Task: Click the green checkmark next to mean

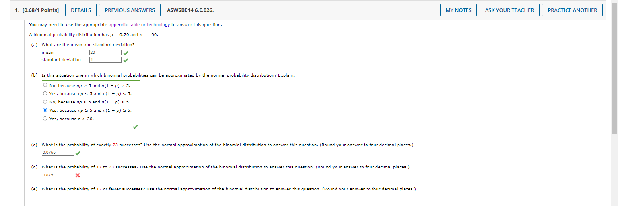Action: click(x=126, y=53)
